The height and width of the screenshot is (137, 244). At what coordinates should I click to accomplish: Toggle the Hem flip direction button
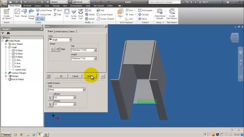pyautogui.click(x=58, y=49)
